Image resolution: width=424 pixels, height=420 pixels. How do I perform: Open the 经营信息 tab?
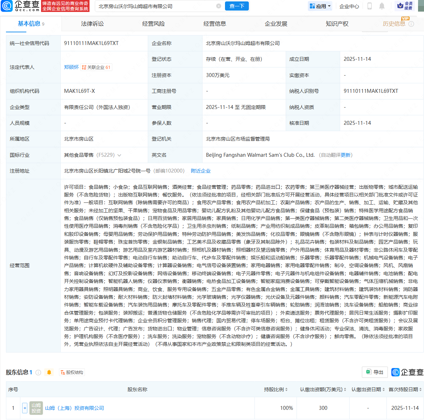pyautogui.click(x=215, y=24)
